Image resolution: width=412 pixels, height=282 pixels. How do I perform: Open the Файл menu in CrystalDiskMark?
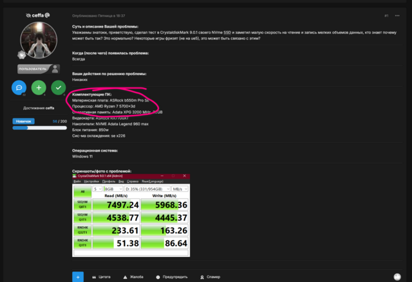77,182
